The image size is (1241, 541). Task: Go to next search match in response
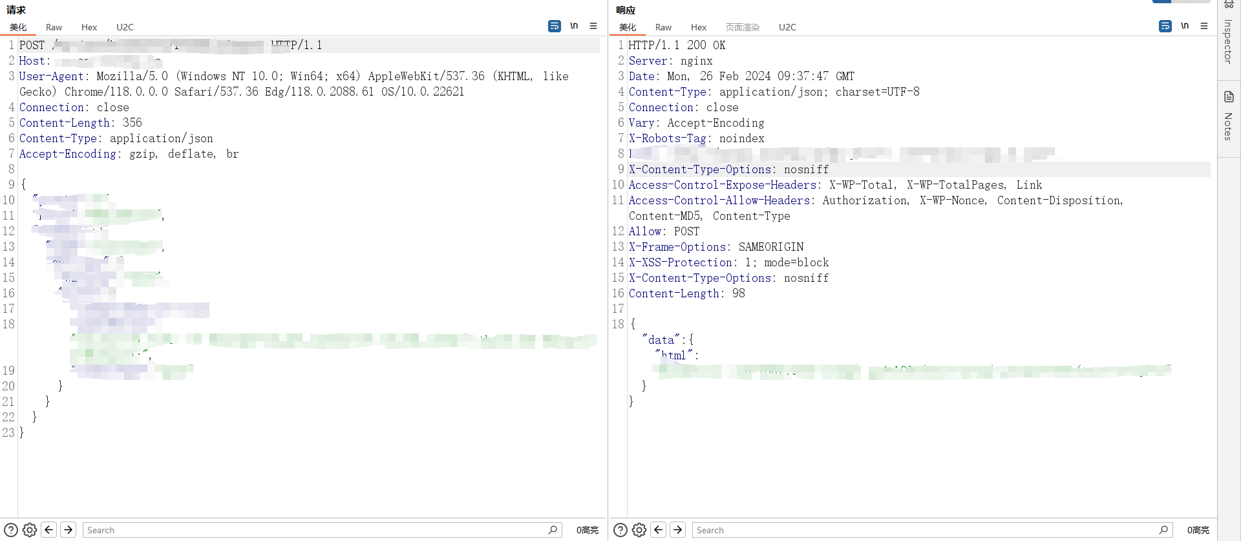tap(678, 530)
